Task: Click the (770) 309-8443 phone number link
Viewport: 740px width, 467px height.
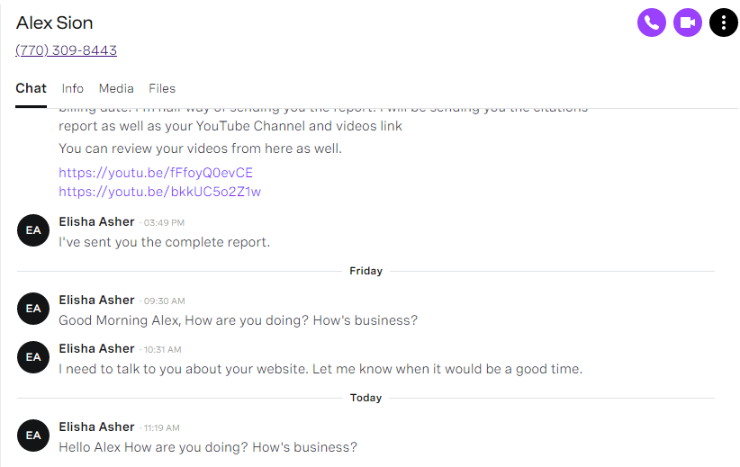Action: pyautogui.click(x=66, y=50)
